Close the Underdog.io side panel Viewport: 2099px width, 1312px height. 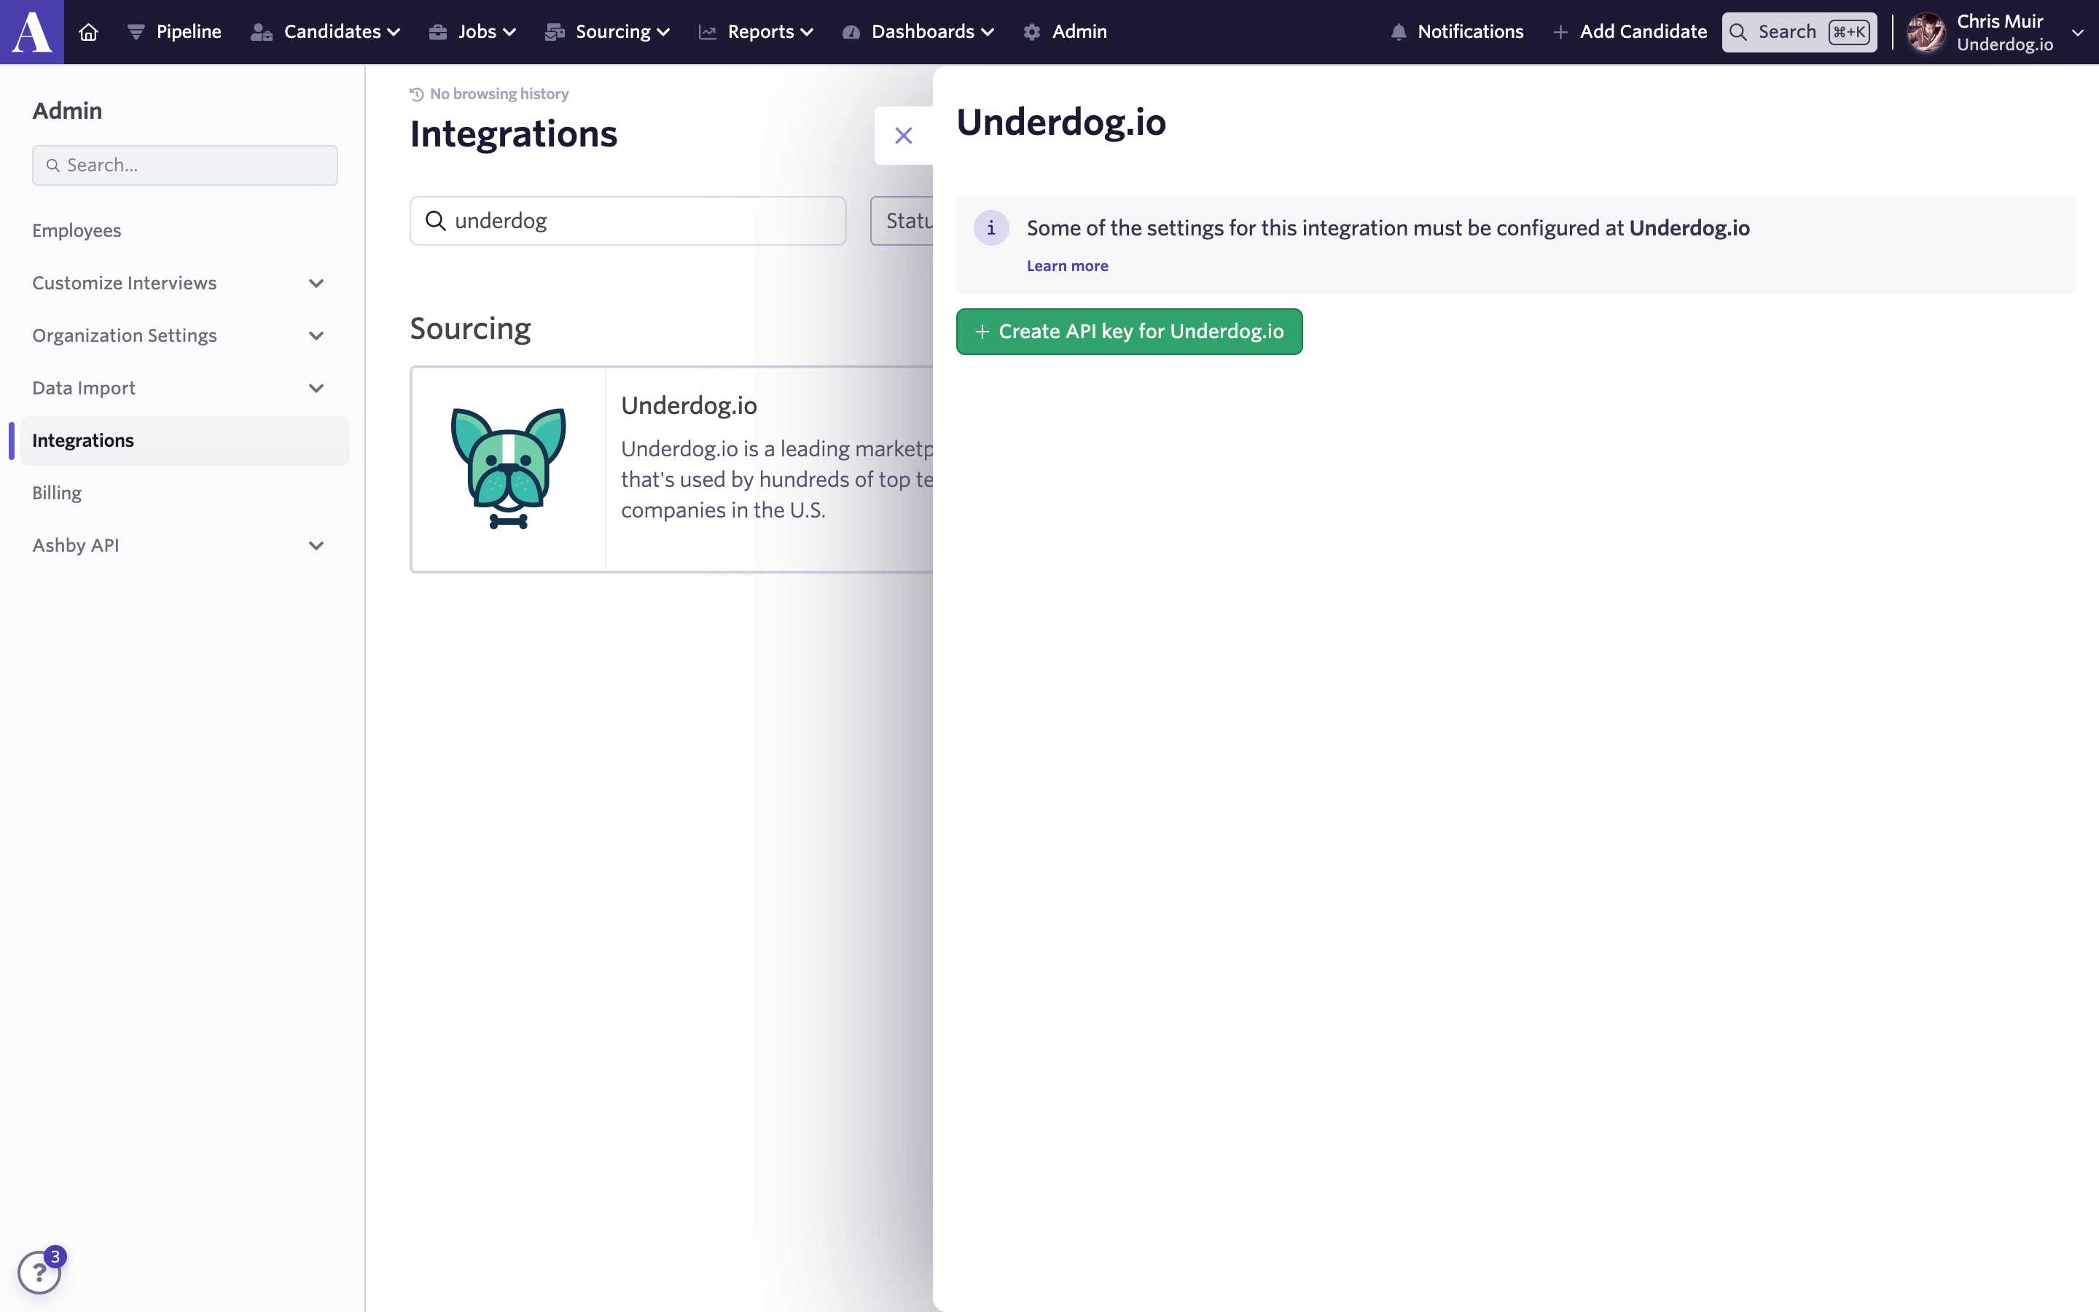tap(903, 136)
